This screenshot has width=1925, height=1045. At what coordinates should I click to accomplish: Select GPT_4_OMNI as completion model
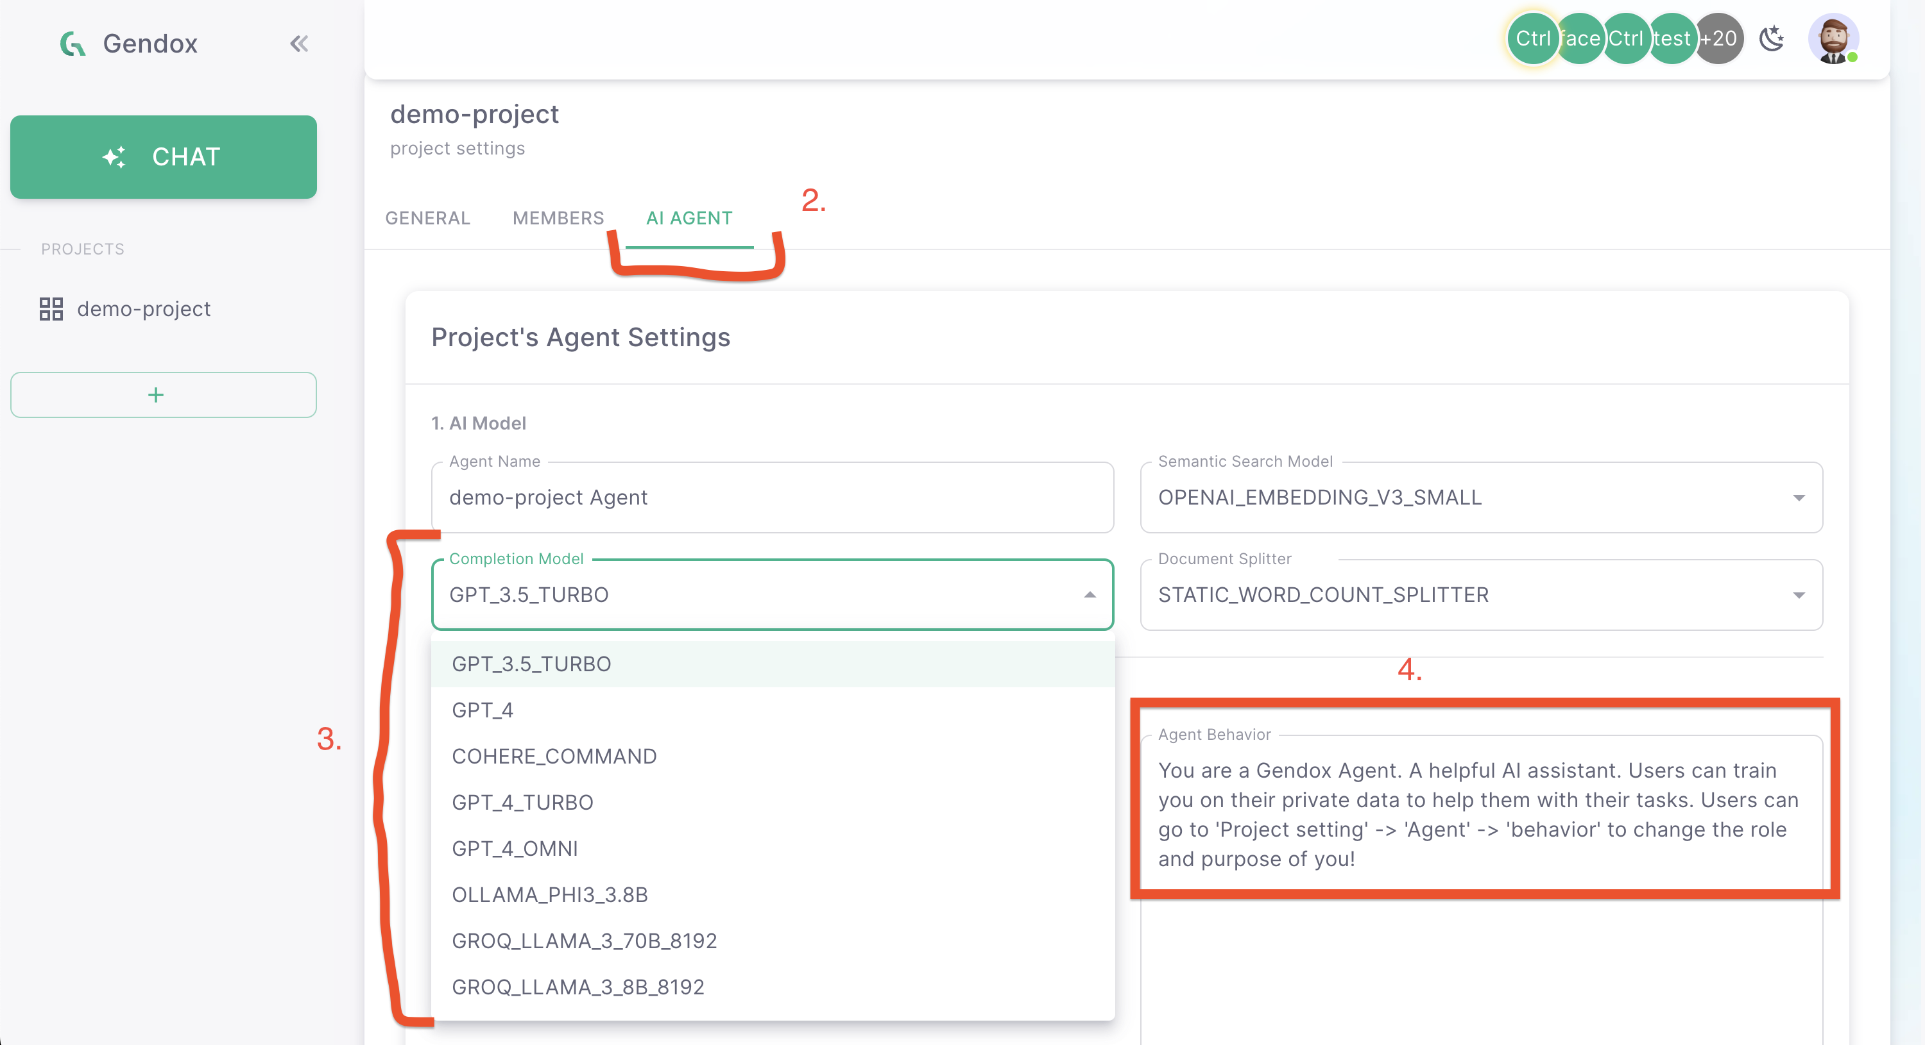point(515,848)
